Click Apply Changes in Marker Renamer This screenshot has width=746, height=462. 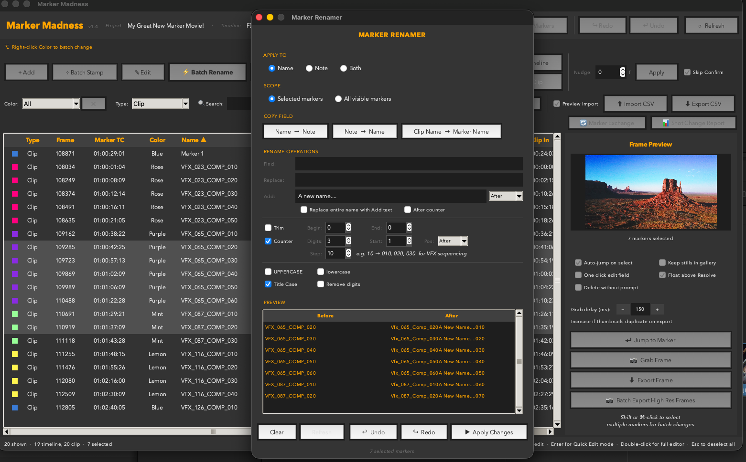click(x=489, y=432)
